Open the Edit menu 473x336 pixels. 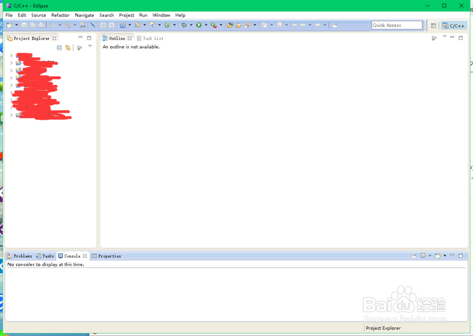pyautogui.click(x=22, y=15)
